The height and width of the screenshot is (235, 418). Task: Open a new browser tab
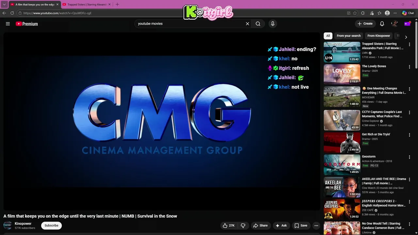click(x=117, y=5)
